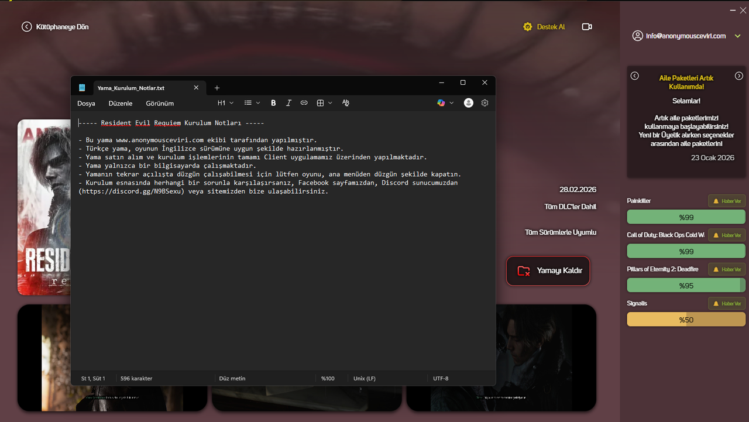Viewport: 749px width, 422px height.
Task: Open the table insert dropdown
Action: (324, 103)
